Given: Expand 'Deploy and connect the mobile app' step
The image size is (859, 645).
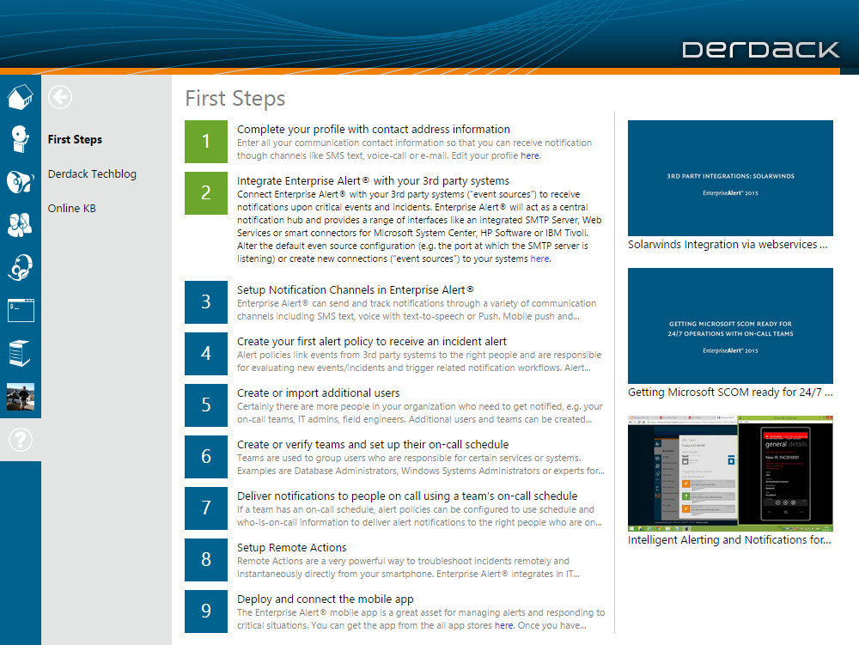Looking at the screenshot, I should (x=325, y=599).
